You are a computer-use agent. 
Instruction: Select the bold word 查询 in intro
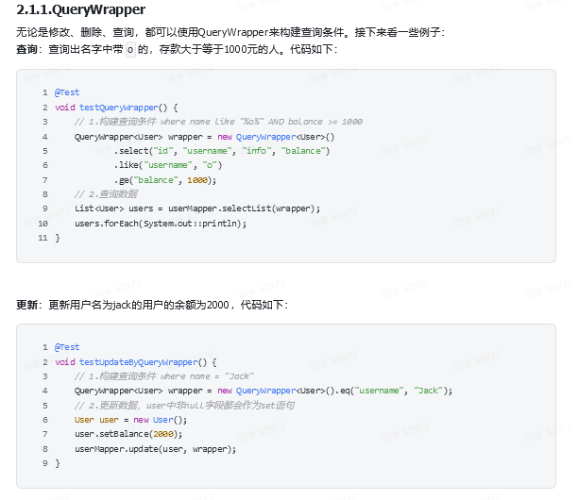click(x=26, y=49)
